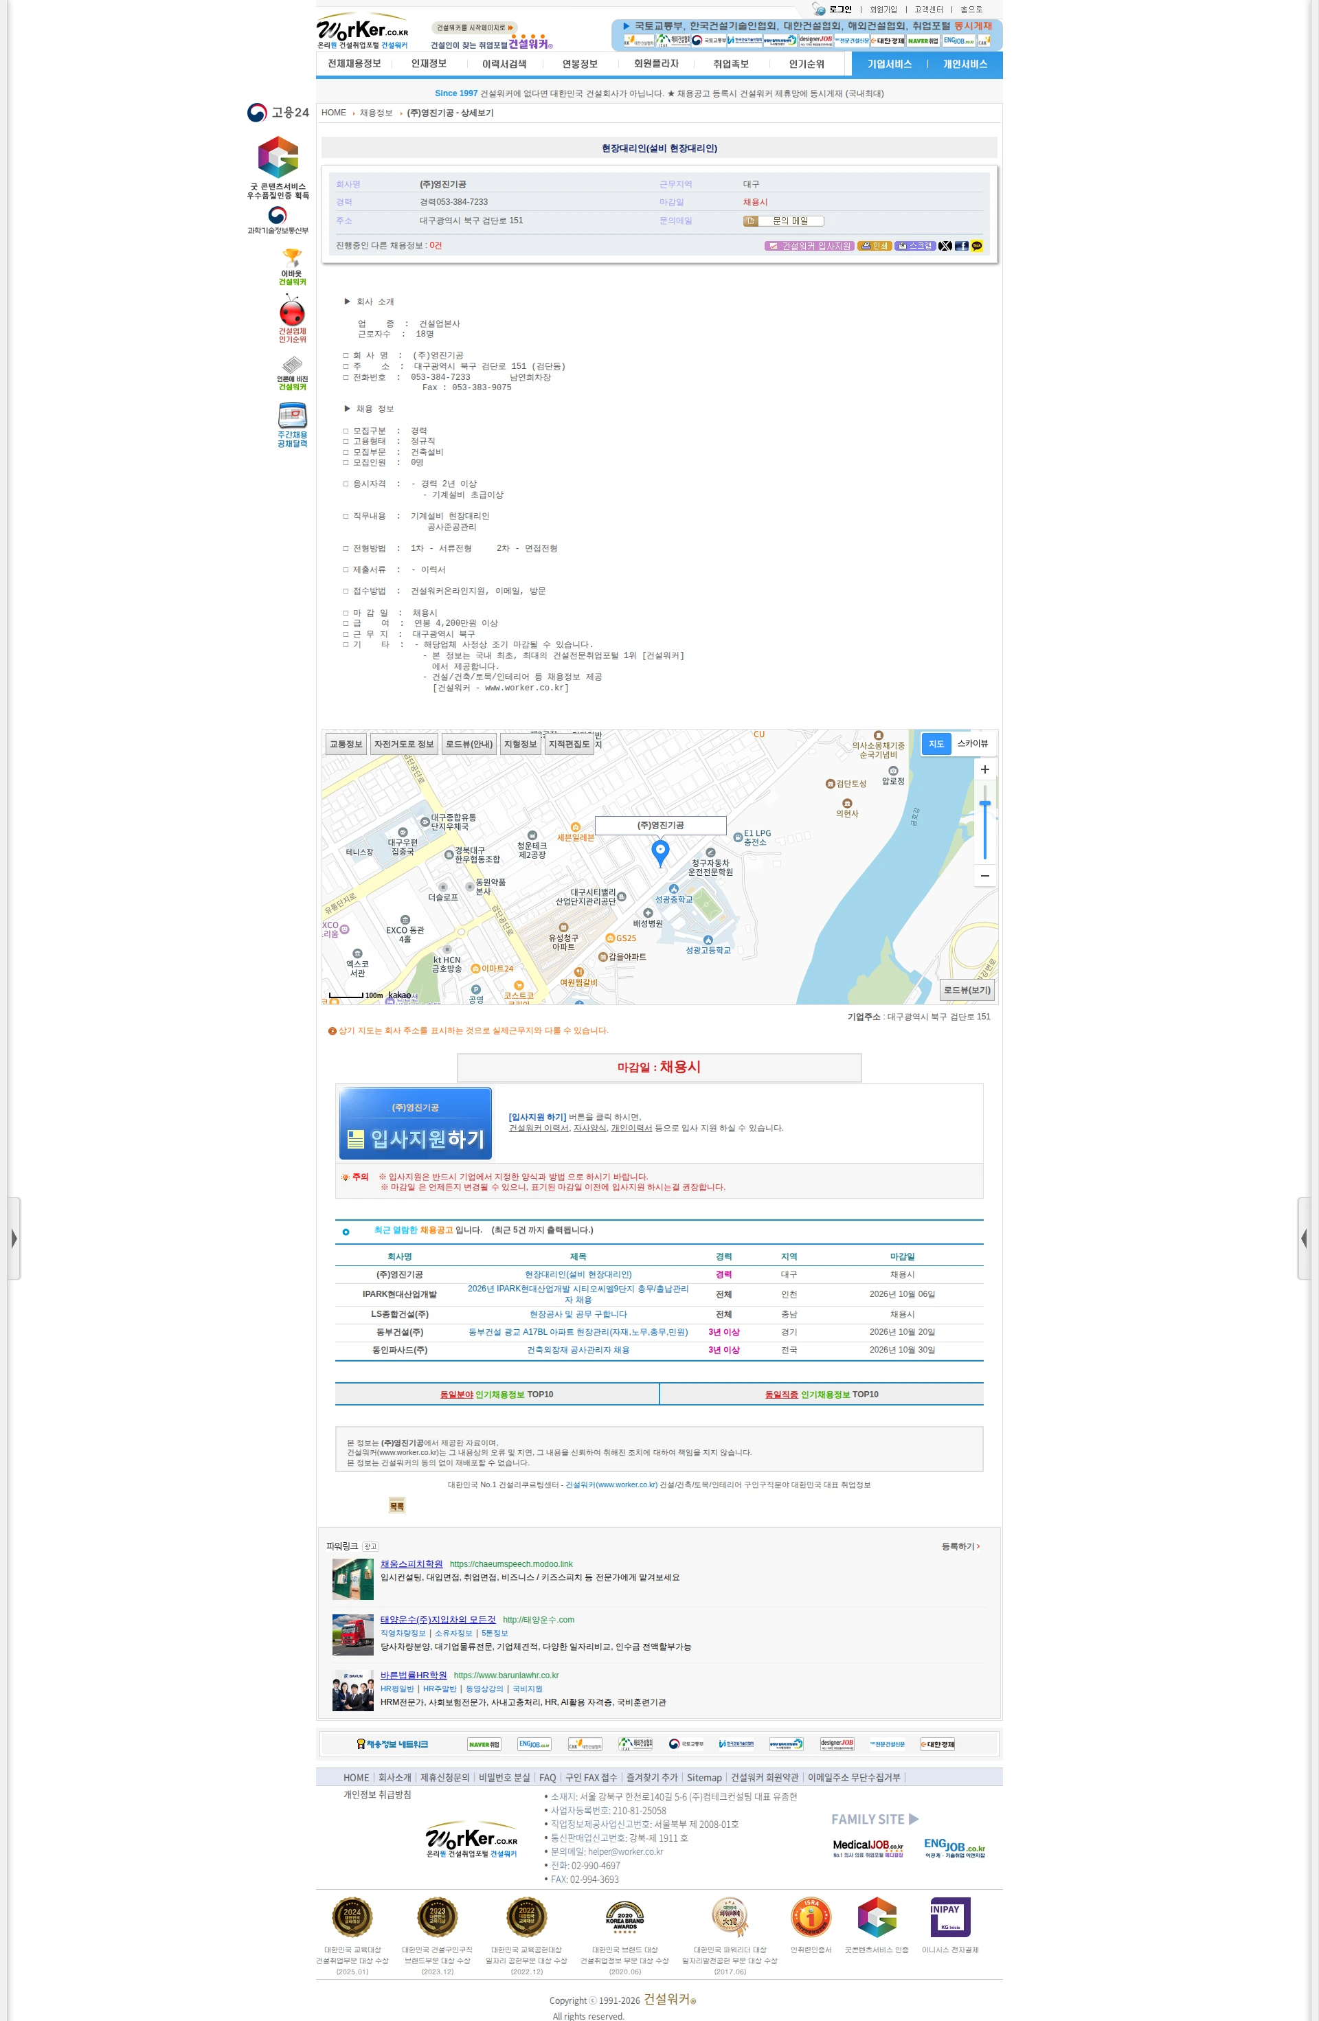The width and height of the screenshot is (1319, 2021).
Task: Share the job via Facebook icon
Action: (x=962, y=246)
